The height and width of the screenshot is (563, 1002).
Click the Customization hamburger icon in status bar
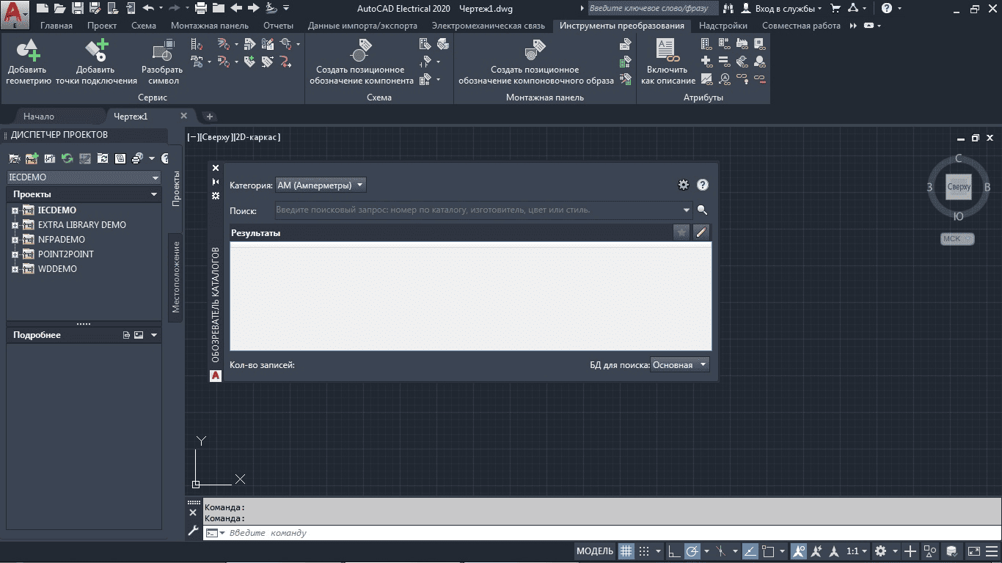click(991, 551)
